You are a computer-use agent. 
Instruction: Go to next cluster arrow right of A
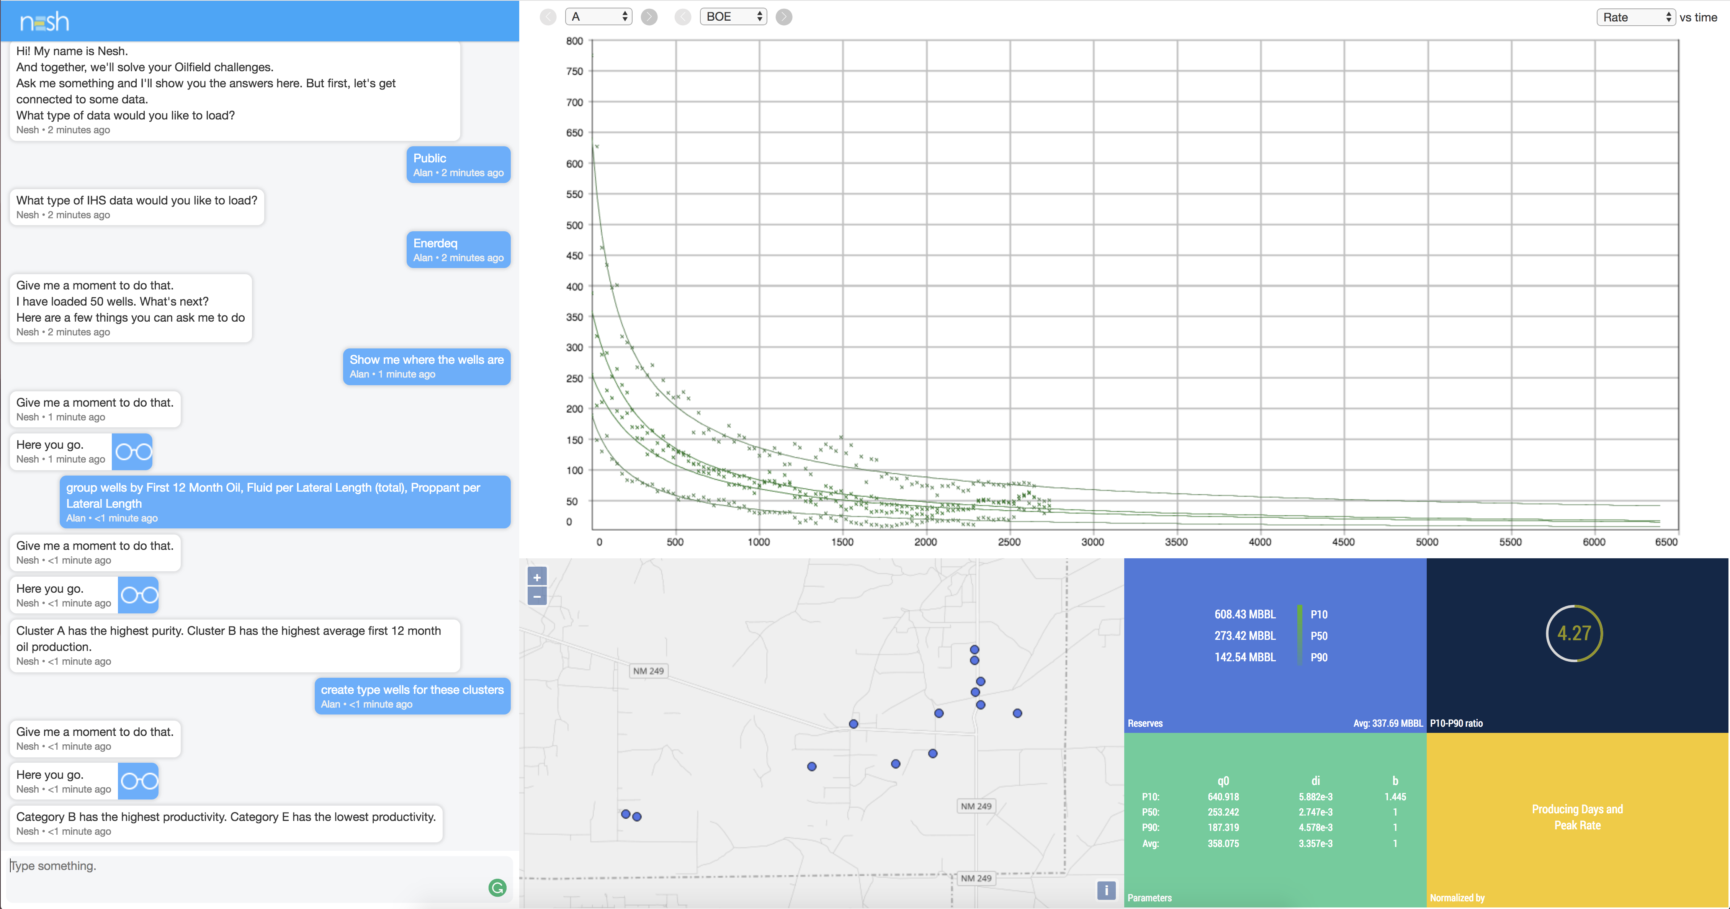(649, 17)
